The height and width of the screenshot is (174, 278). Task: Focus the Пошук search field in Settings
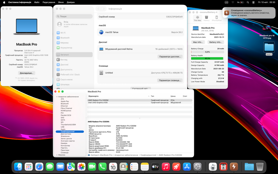[74, 16]
